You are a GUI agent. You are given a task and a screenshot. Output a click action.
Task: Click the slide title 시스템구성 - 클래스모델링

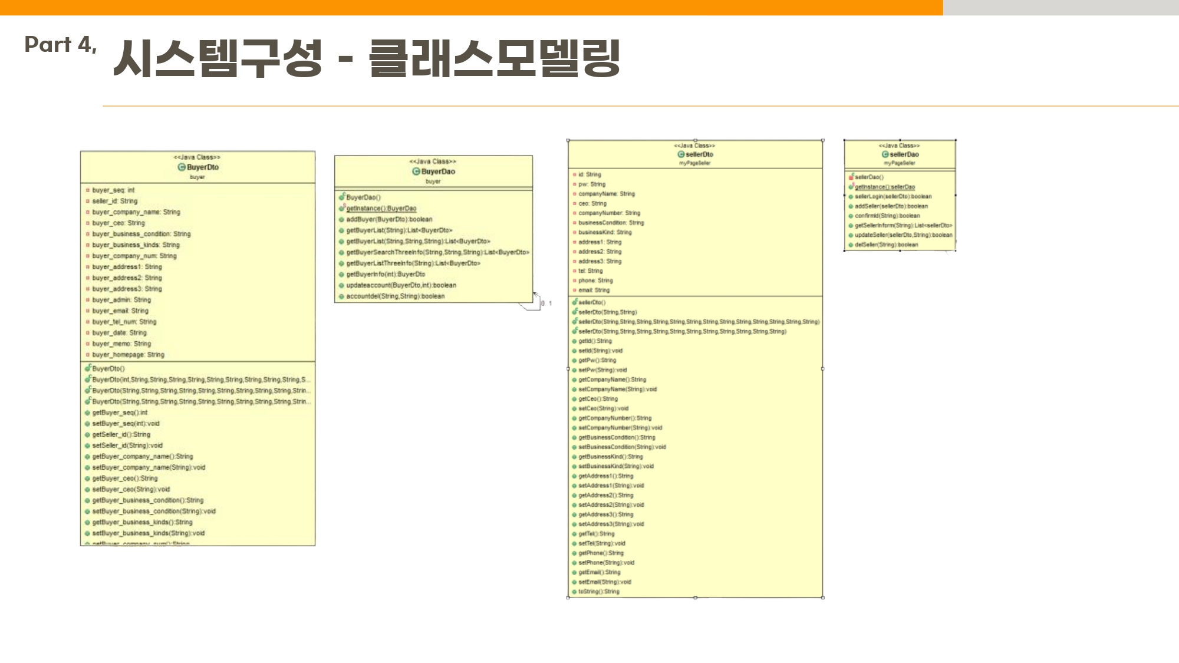[x=366, y=58]
